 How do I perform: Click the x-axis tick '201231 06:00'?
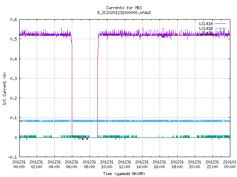click(x=71, y=164)
